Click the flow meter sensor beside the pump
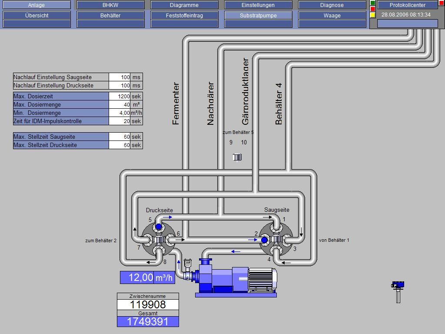Viewport: 445px width, 334px height. pos(187,264)
